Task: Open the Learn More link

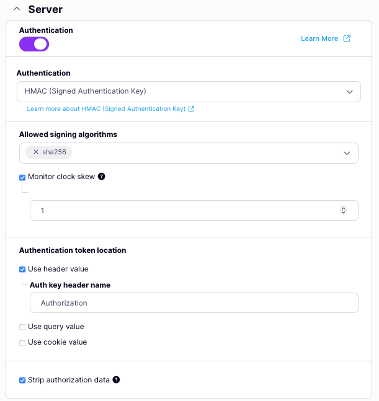Action: point(319,38)
